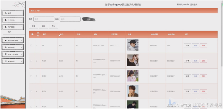This screenshot has width=223, height=109.
Task: Click the 账号 column header
Action: point(45,34)
